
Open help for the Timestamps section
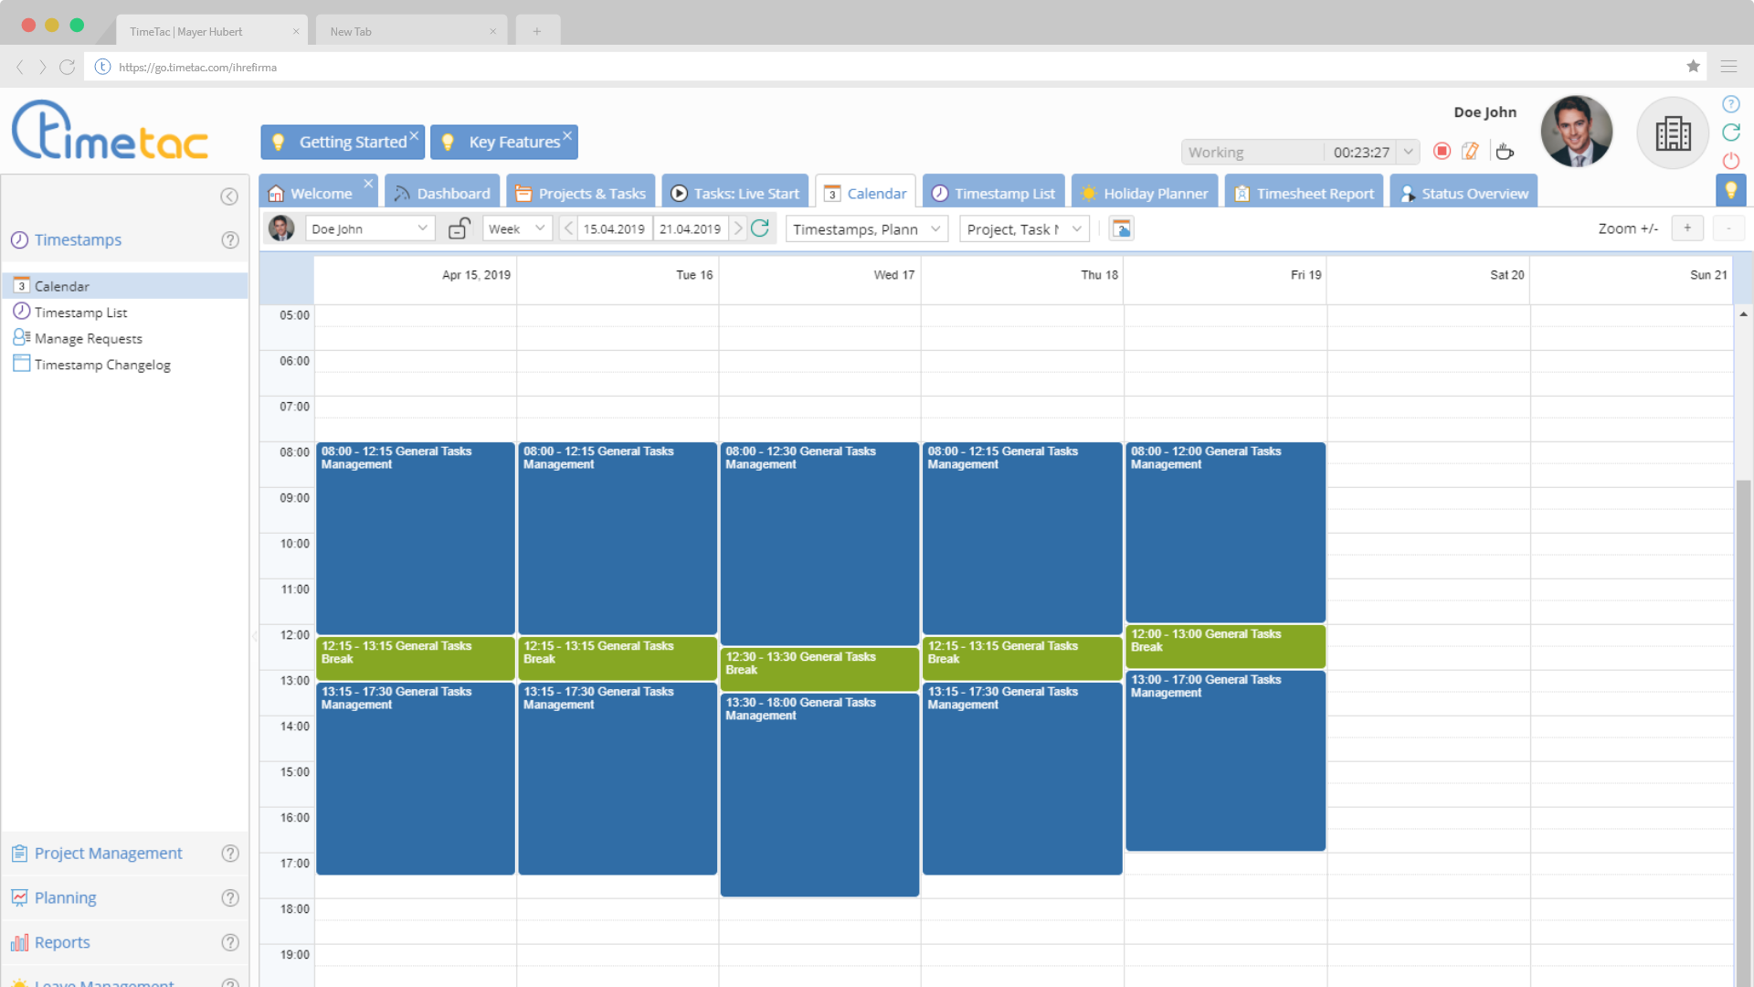230,240
